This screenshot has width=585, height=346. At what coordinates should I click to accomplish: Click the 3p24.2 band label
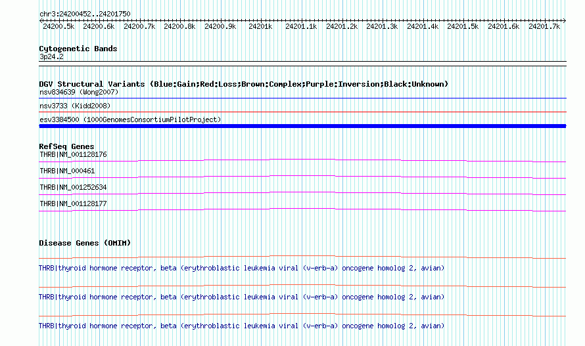pos(51,57)
